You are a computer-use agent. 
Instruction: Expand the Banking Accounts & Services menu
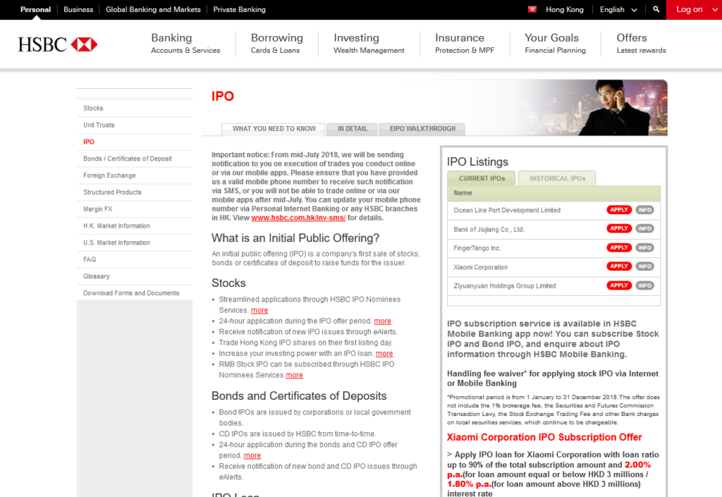pyautogui.click(x=185, y=43)
